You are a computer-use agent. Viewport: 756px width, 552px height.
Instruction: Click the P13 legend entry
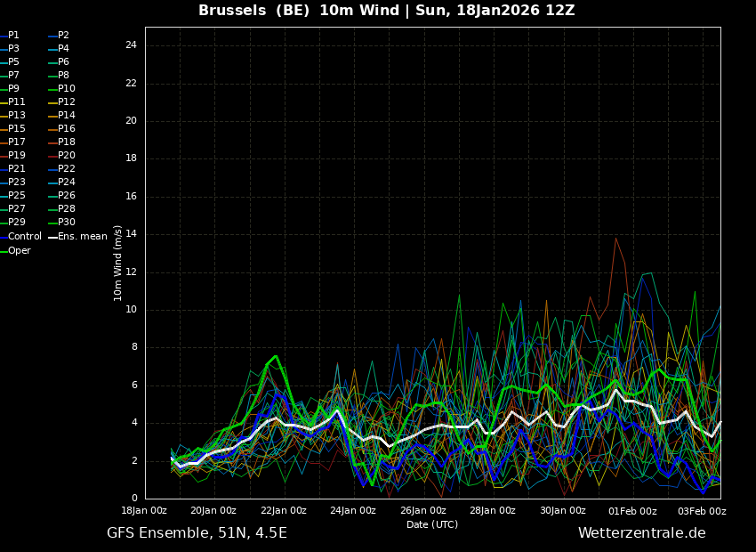[x=17, y=116]
